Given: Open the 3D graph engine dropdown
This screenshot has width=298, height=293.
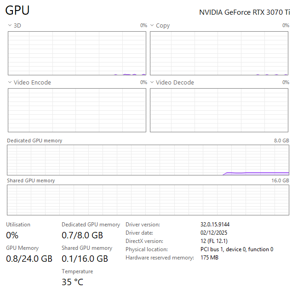Looking at the screenshot, I should (x=10, y=26).
